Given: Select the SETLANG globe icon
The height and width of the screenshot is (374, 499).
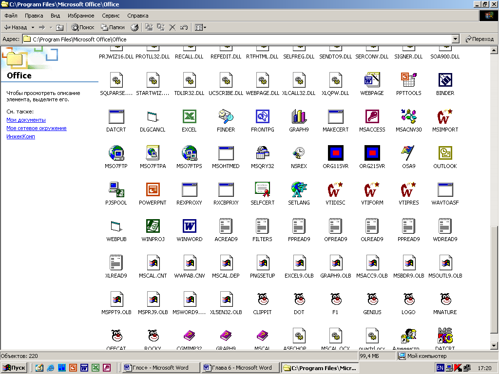Looking at the screenshot, I should [299, 189].
